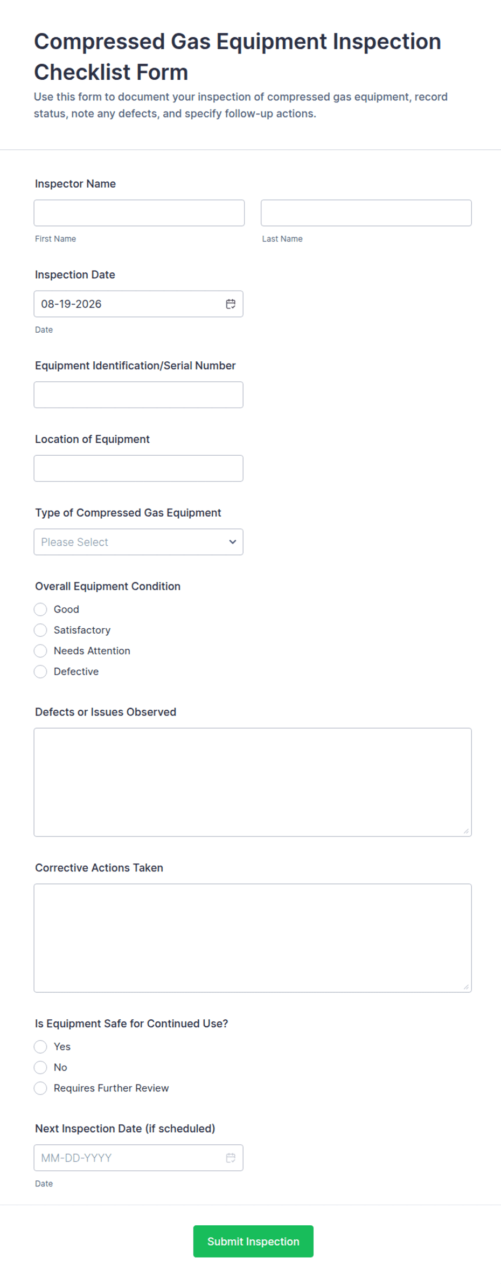Click the resize handle of Corrective Actions textarea
This screenshot has height=1284, width=501.
click(466, 987)
